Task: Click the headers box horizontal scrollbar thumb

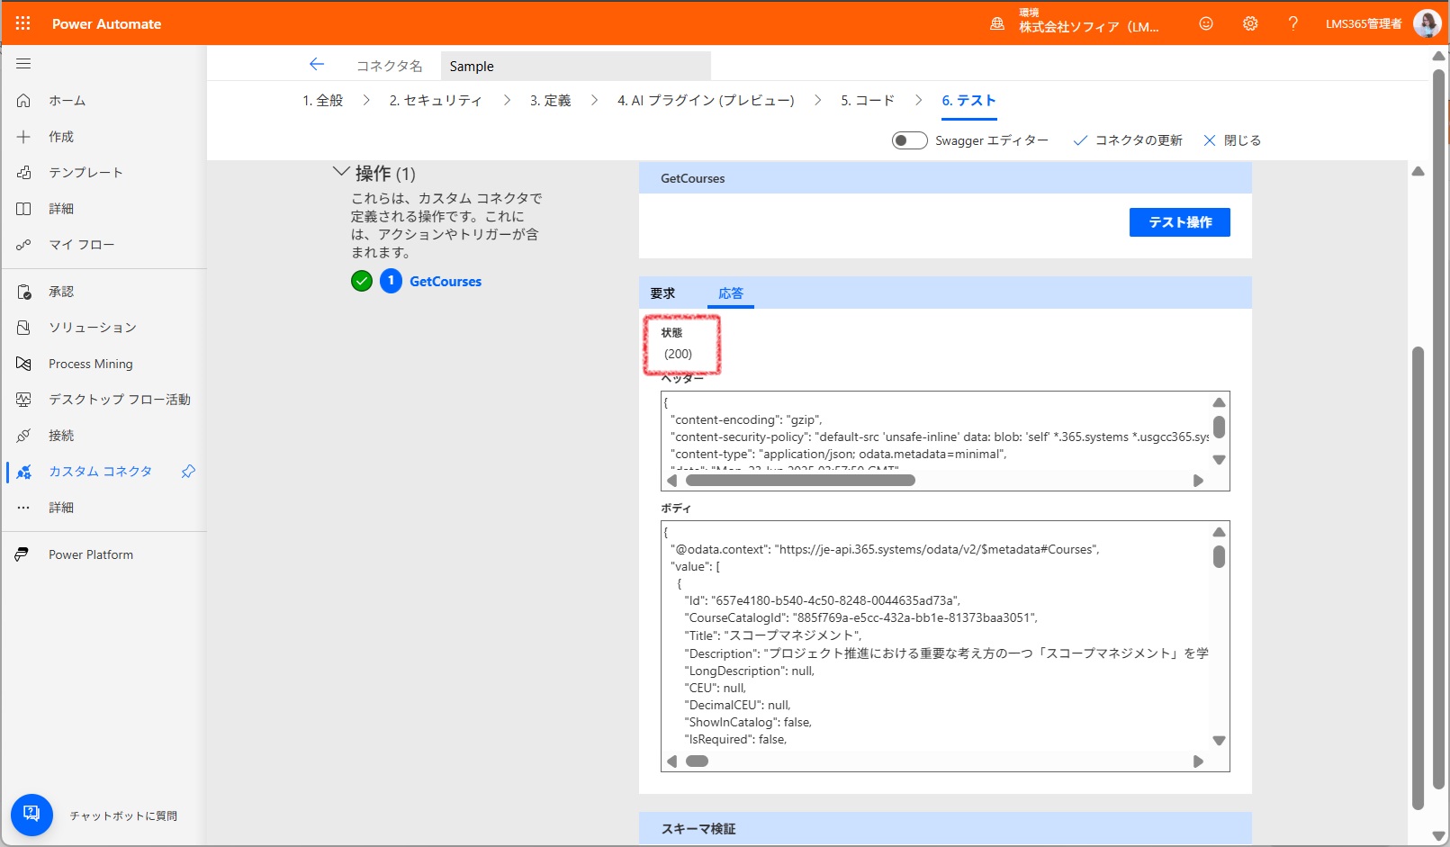Action: pos(800,481)
